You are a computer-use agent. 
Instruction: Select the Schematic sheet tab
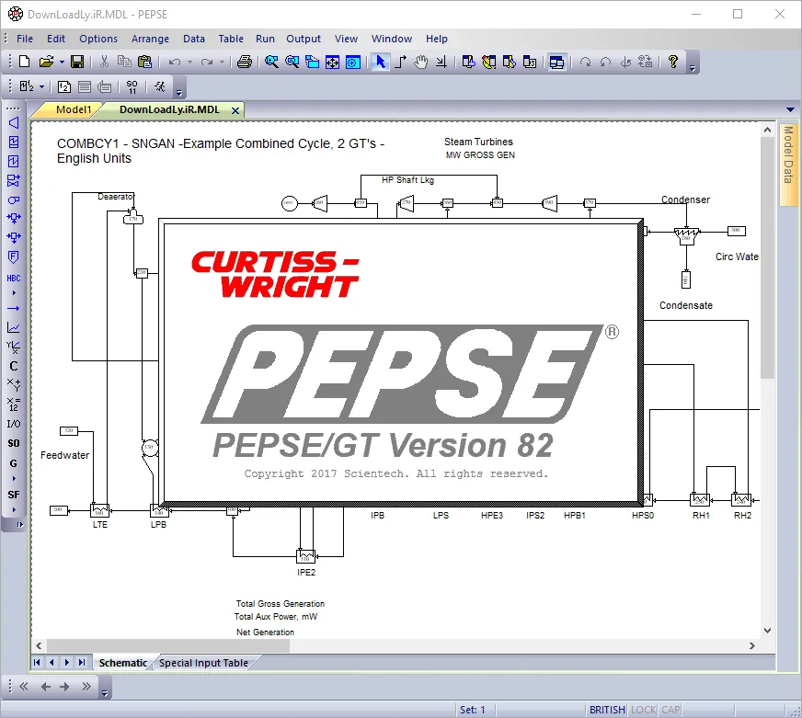pos(122,663)
